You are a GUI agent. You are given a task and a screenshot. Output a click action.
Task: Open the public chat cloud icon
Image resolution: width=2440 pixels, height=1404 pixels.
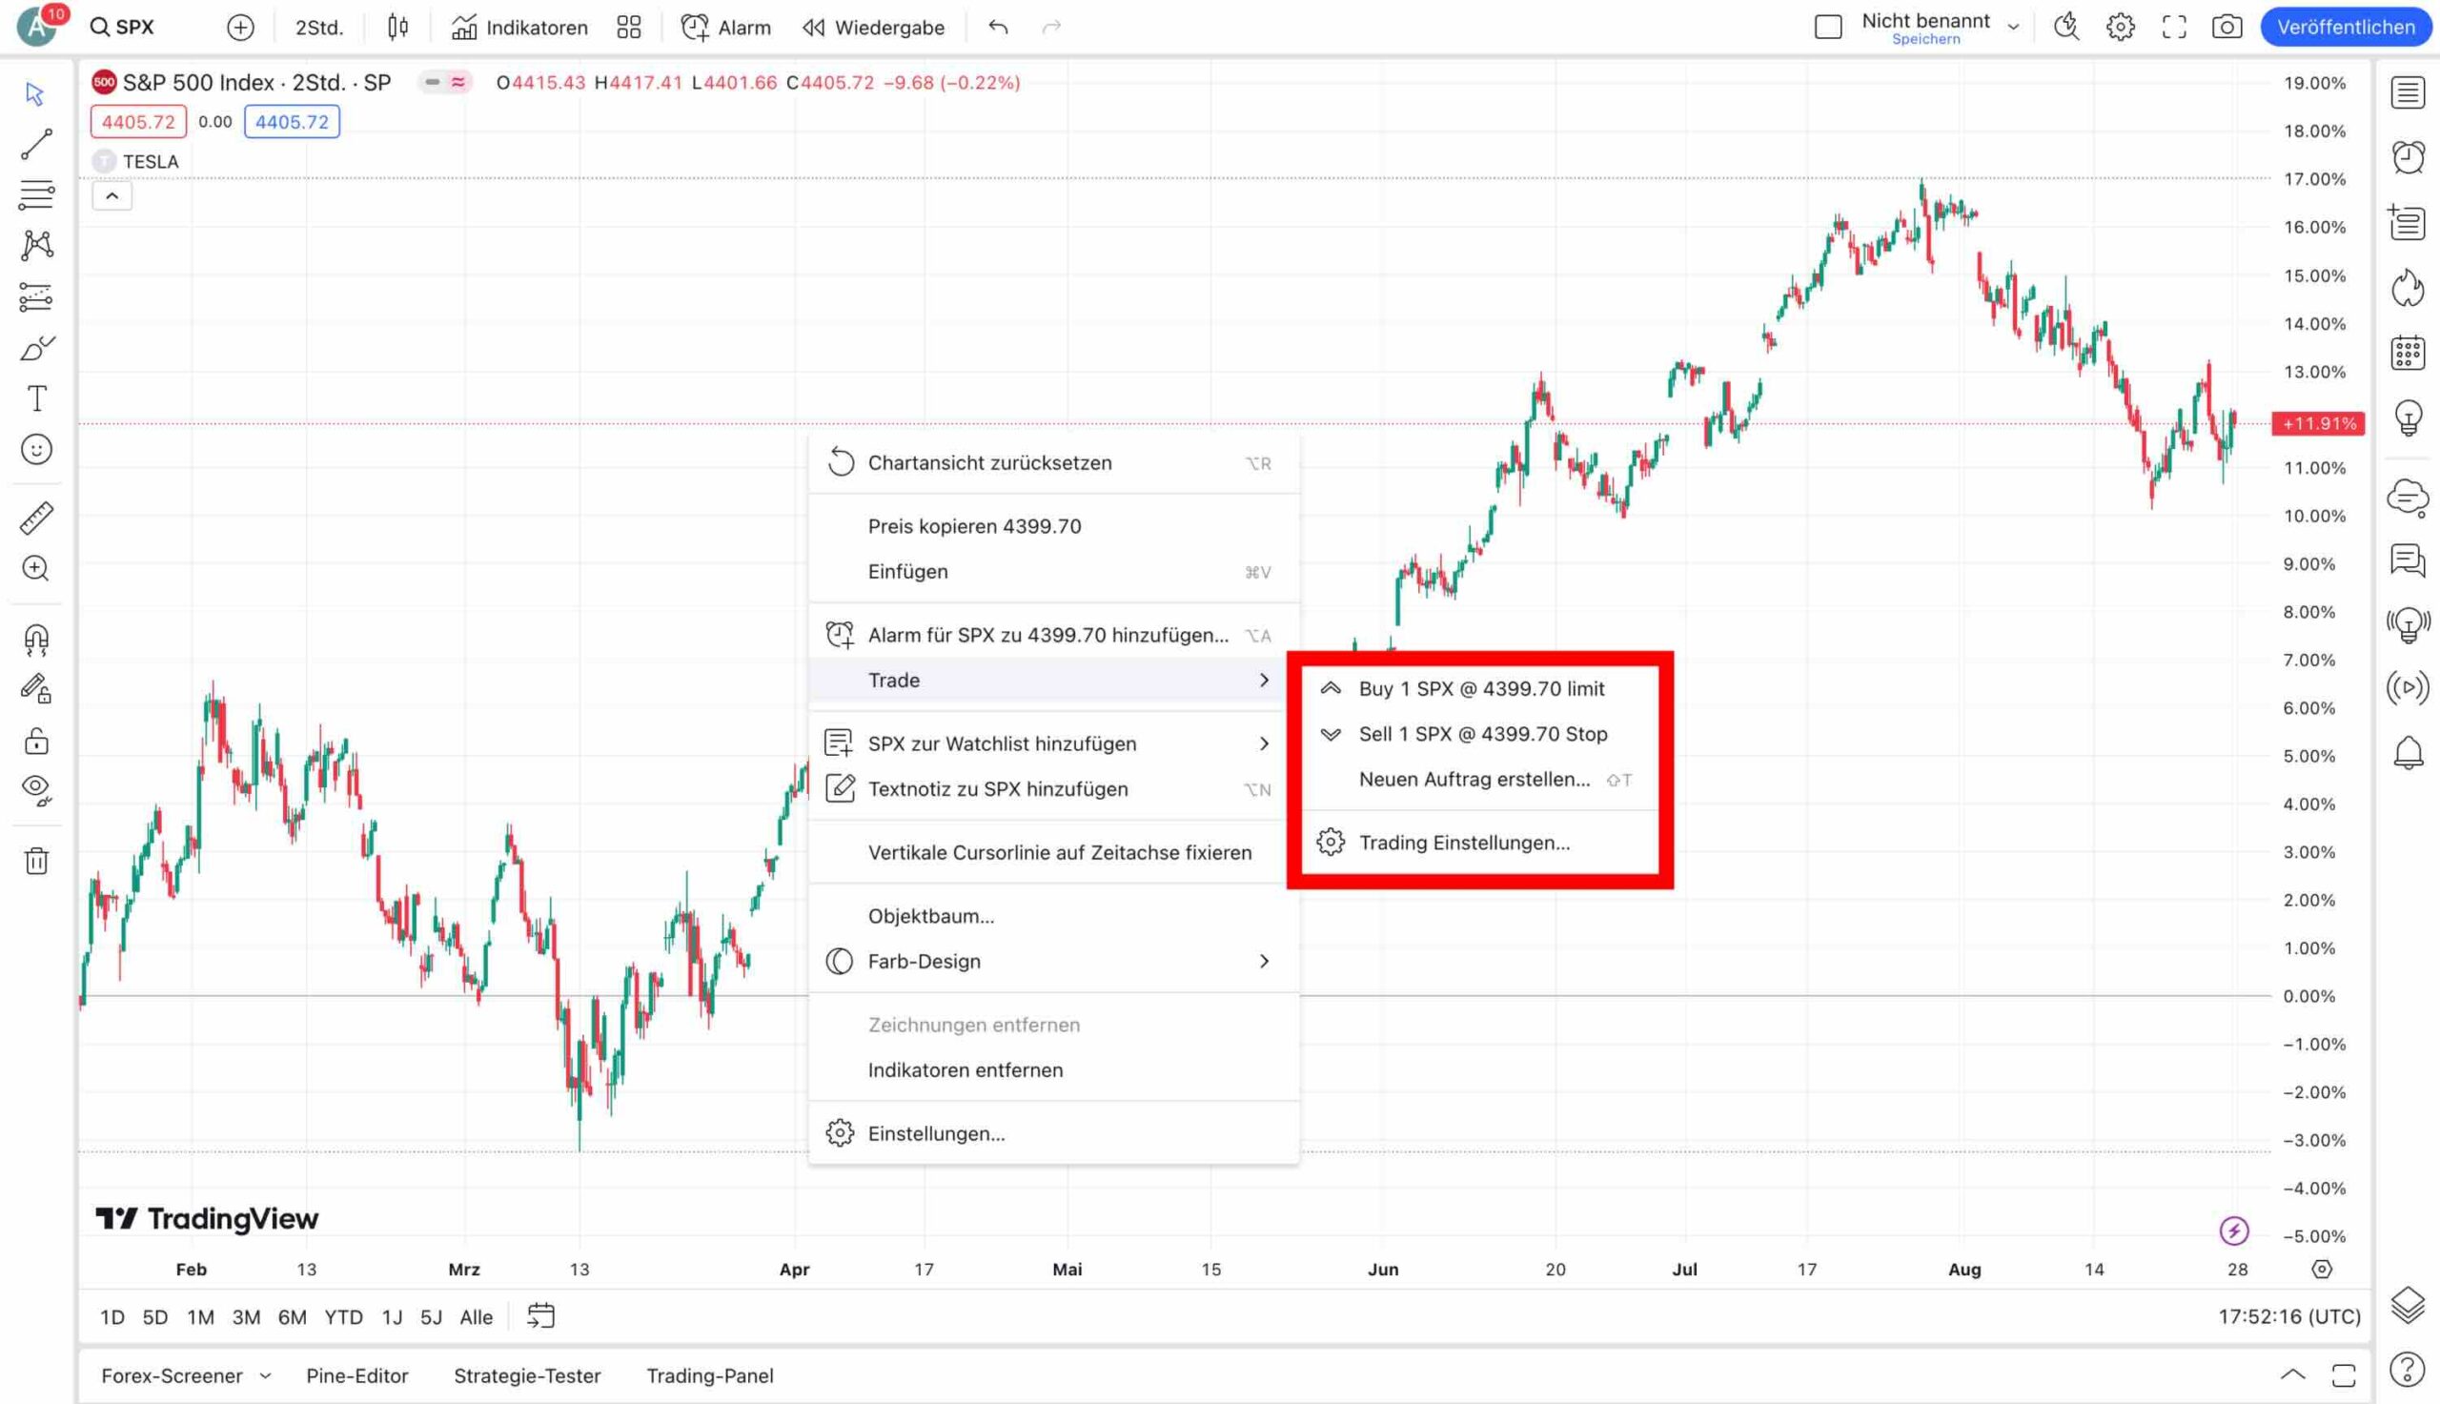click(x=2408, y=498)
